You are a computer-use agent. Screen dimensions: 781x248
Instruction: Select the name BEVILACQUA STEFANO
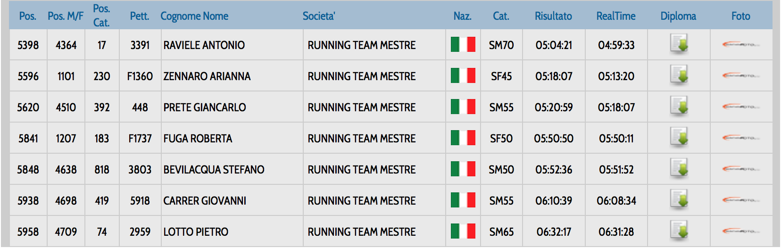pos(214,170)
